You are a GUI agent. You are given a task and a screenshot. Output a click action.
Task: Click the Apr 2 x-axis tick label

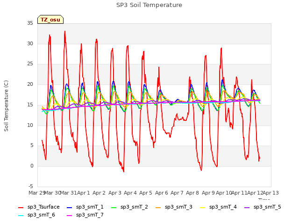[x=99, y=193]
